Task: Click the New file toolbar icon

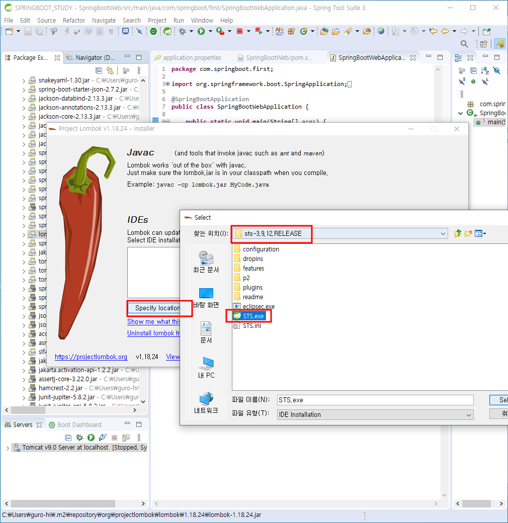Action: tap(9, 31)
